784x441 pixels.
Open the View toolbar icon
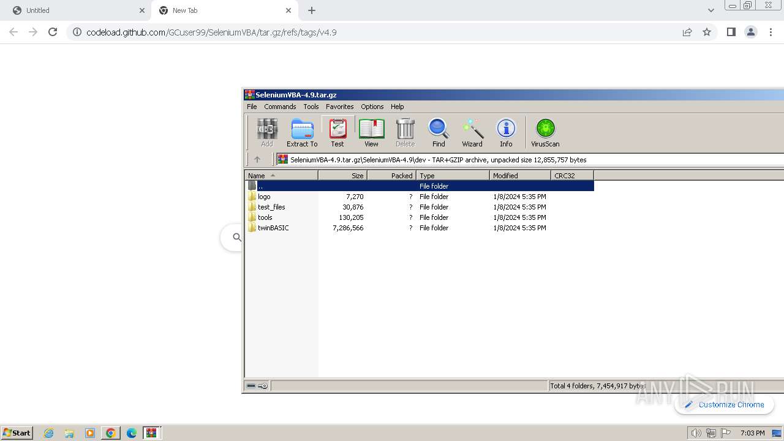pyautogui.click(x=371, y=133)
